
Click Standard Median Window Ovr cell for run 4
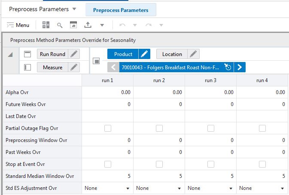(262, 176)
